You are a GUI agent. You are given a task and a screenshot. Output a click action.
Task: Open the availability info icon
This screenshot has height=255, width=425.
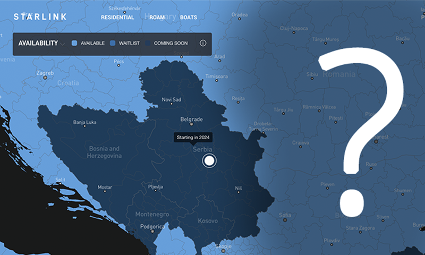click(x=203, y=43)
